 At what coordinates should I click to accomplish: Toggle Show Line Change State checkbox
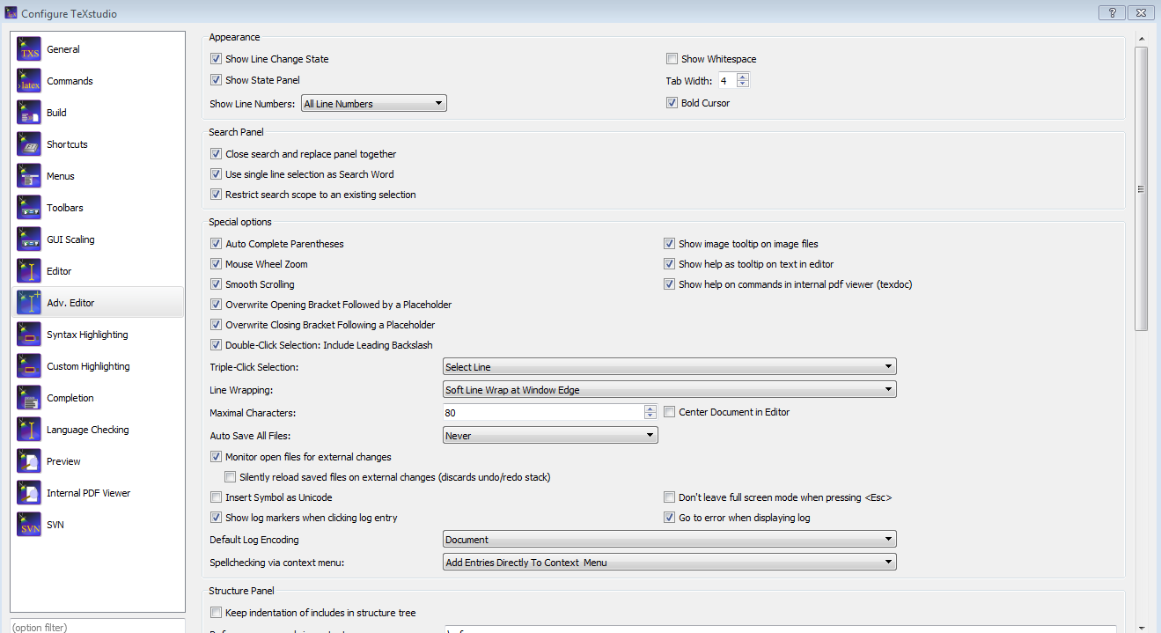pyautogui.click(x=217, y=59)
